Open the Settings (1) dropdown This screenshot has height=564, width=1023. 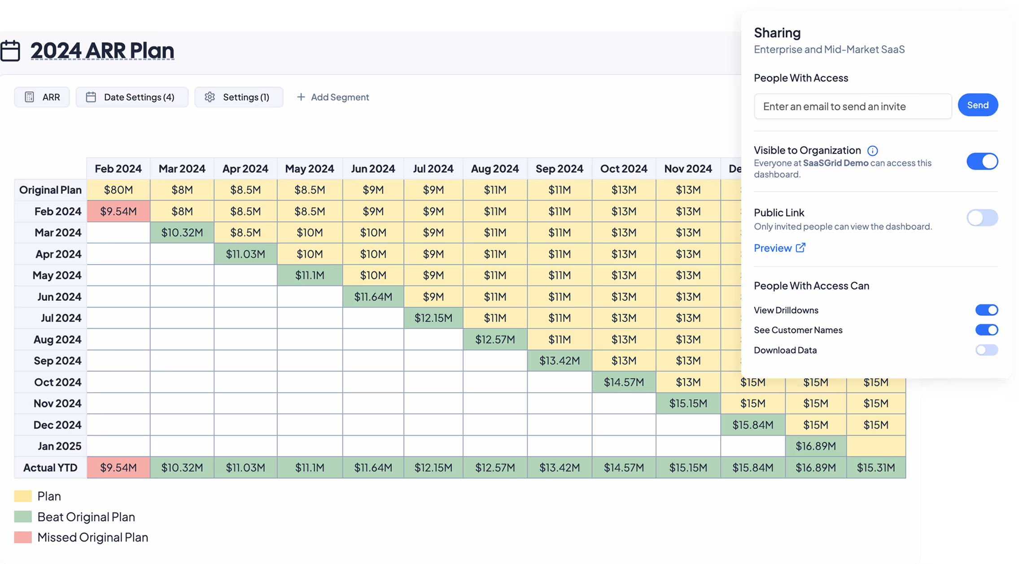tap(239, 97)
